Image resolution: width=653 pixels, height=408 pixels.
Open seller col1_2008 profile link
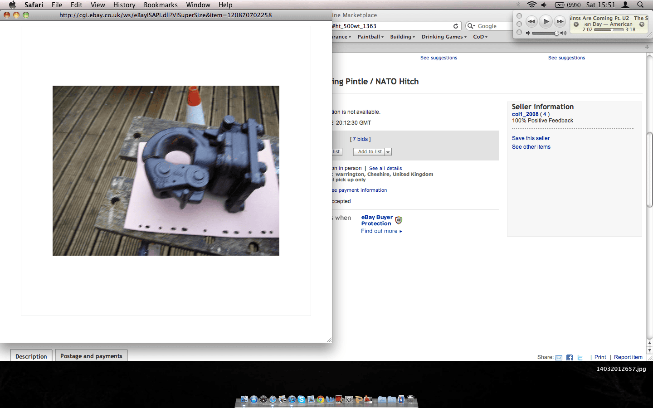[x=525, y=114]
